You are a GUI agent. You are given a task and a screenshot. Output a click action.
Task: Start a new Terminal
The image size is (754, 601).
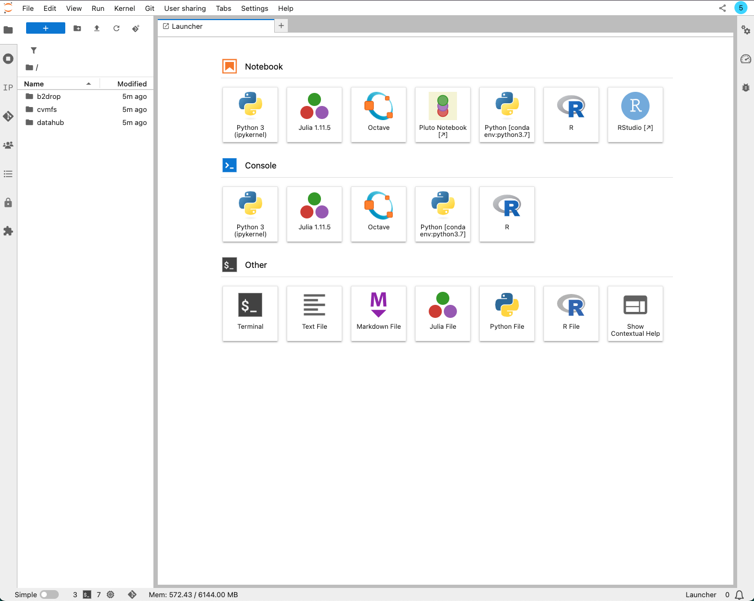click(250, 314)
